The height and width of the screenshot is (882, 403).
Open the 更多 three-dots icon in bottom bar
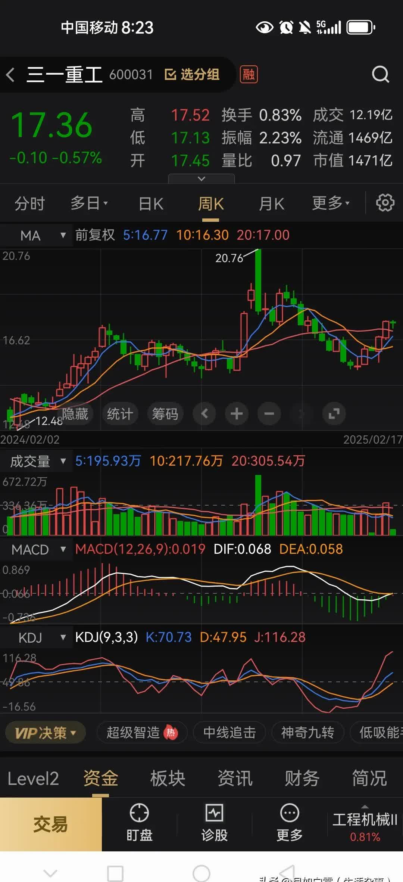coord(290,813)
